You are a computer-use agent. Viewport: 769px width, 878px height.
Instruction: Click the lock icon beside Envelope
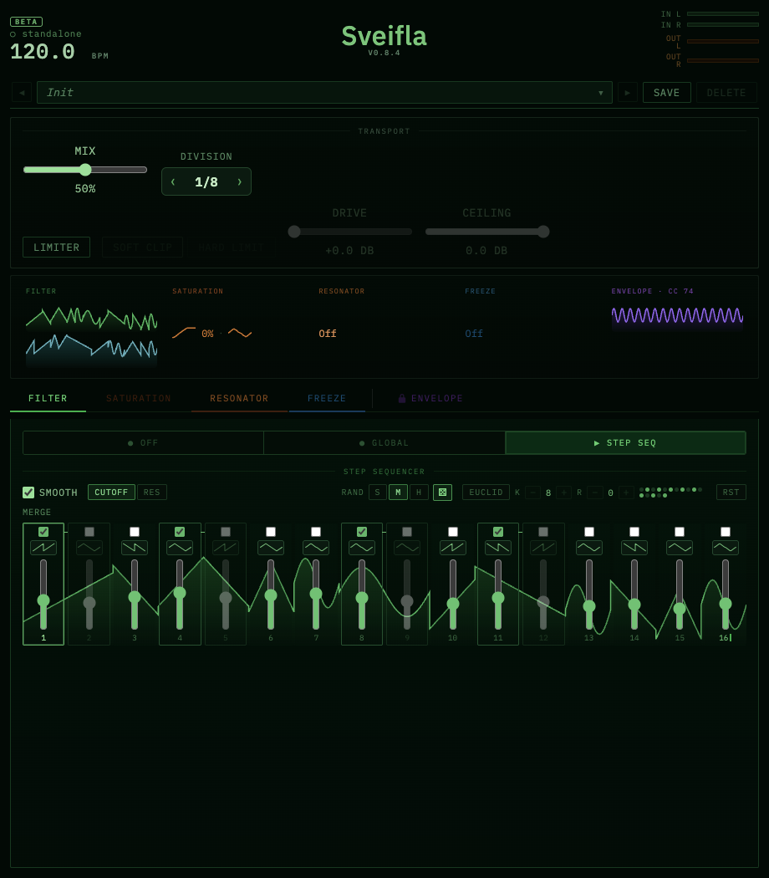(402, 399)
